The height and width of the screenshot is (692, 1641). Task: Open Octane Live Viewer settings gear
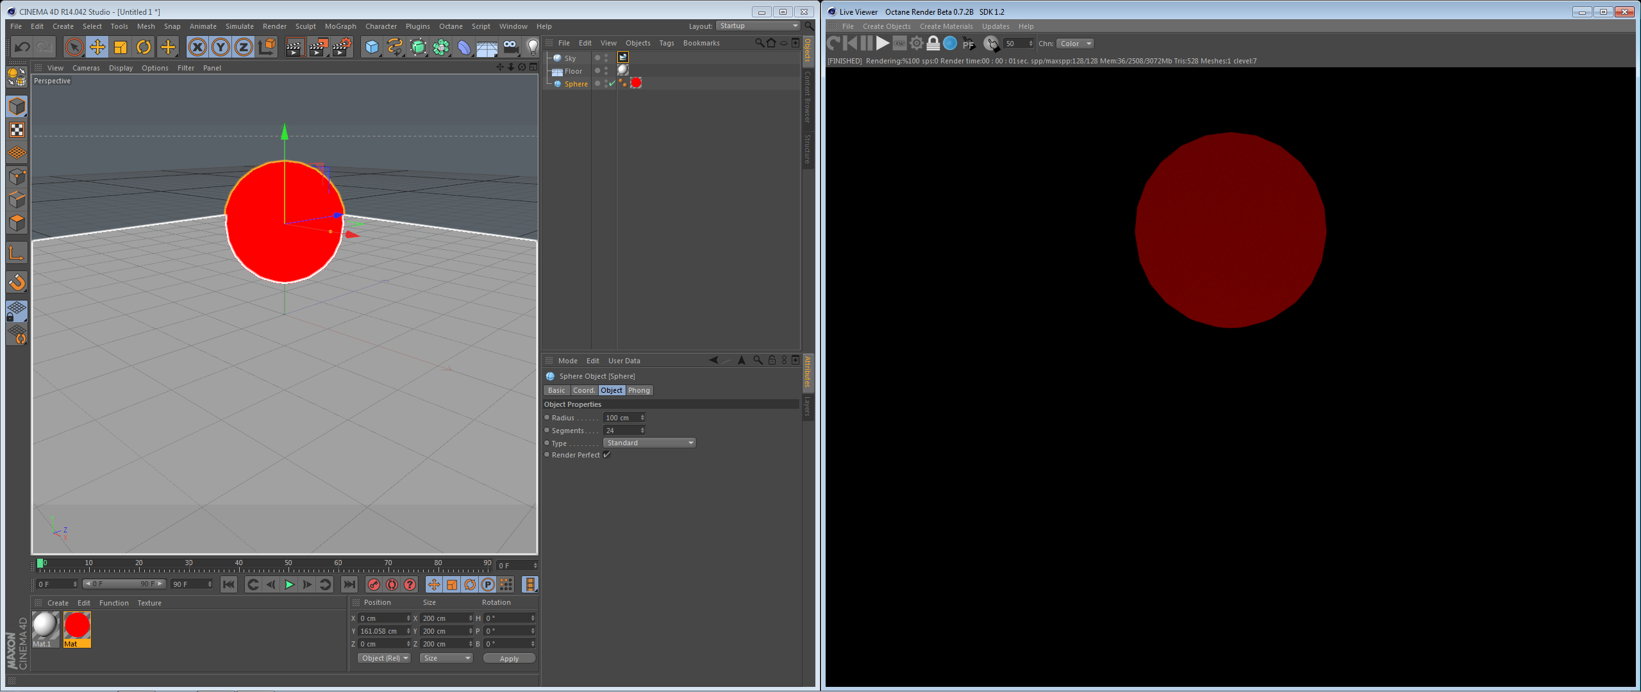(917, 44)
